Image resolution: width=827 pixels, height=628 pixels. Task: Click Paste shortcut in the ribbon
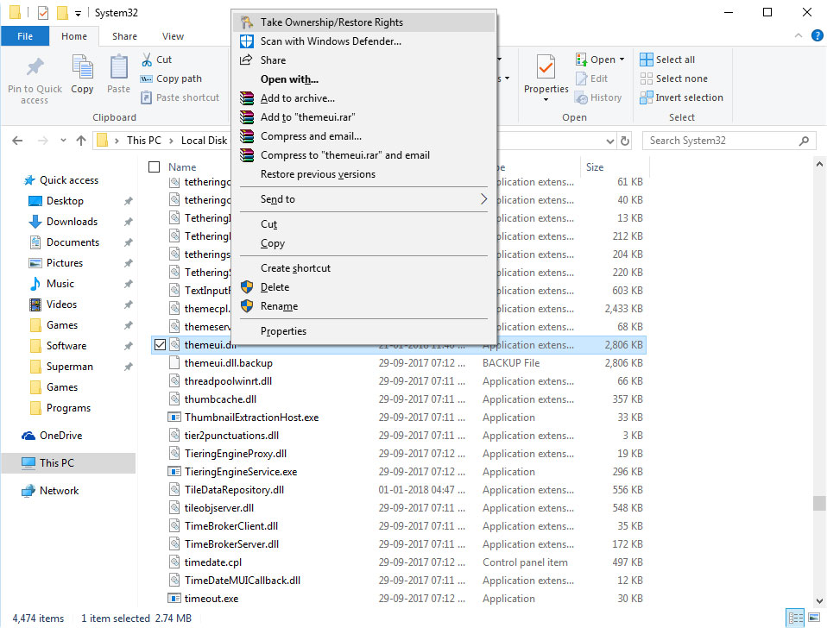tap(180, 97)
